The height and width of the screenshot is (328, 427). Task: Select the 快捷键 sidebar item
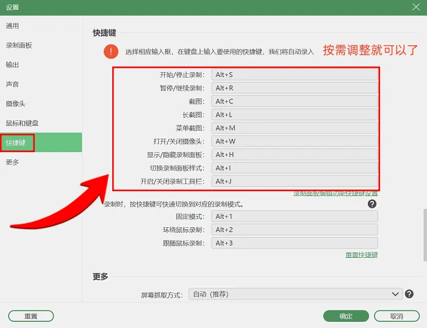[x=41, y=142]
